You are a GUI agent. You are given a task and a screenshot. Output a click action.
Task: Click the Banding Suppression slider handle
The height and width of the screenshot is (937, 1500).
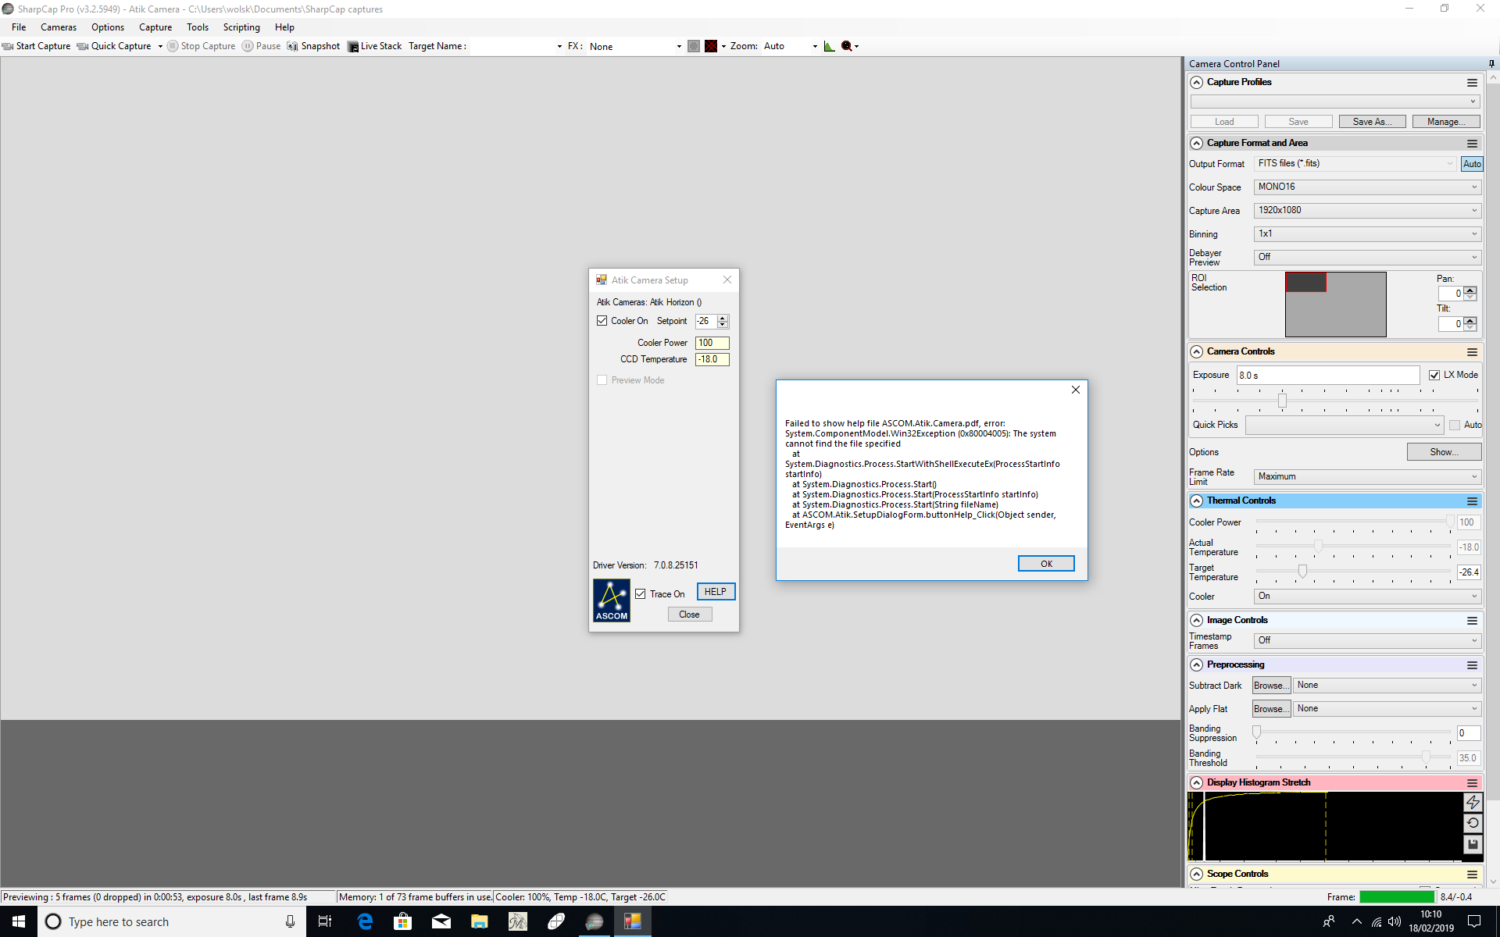point(1257,732)
